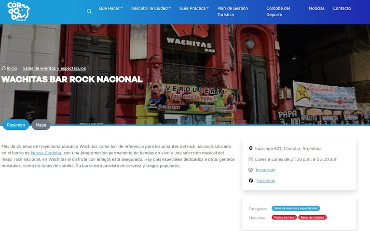Click the Bares de córdoba tag
The height and width of the screenshot is (231, 370).
(313, 218)
